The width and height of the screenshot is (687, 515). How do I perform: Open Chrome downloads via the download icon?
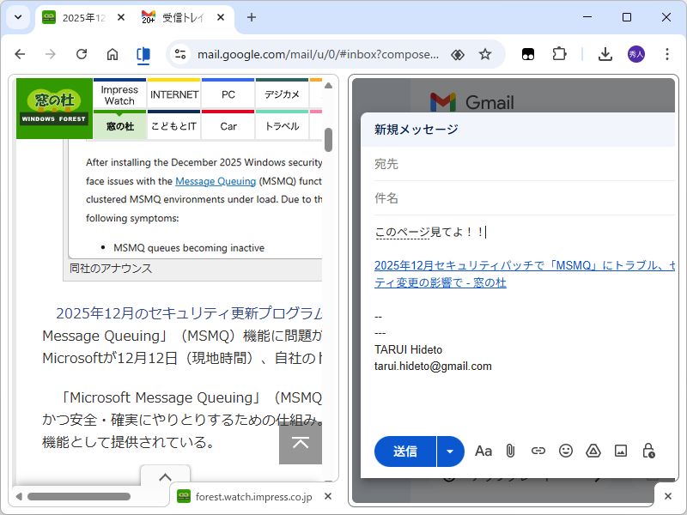coord(605,53)
